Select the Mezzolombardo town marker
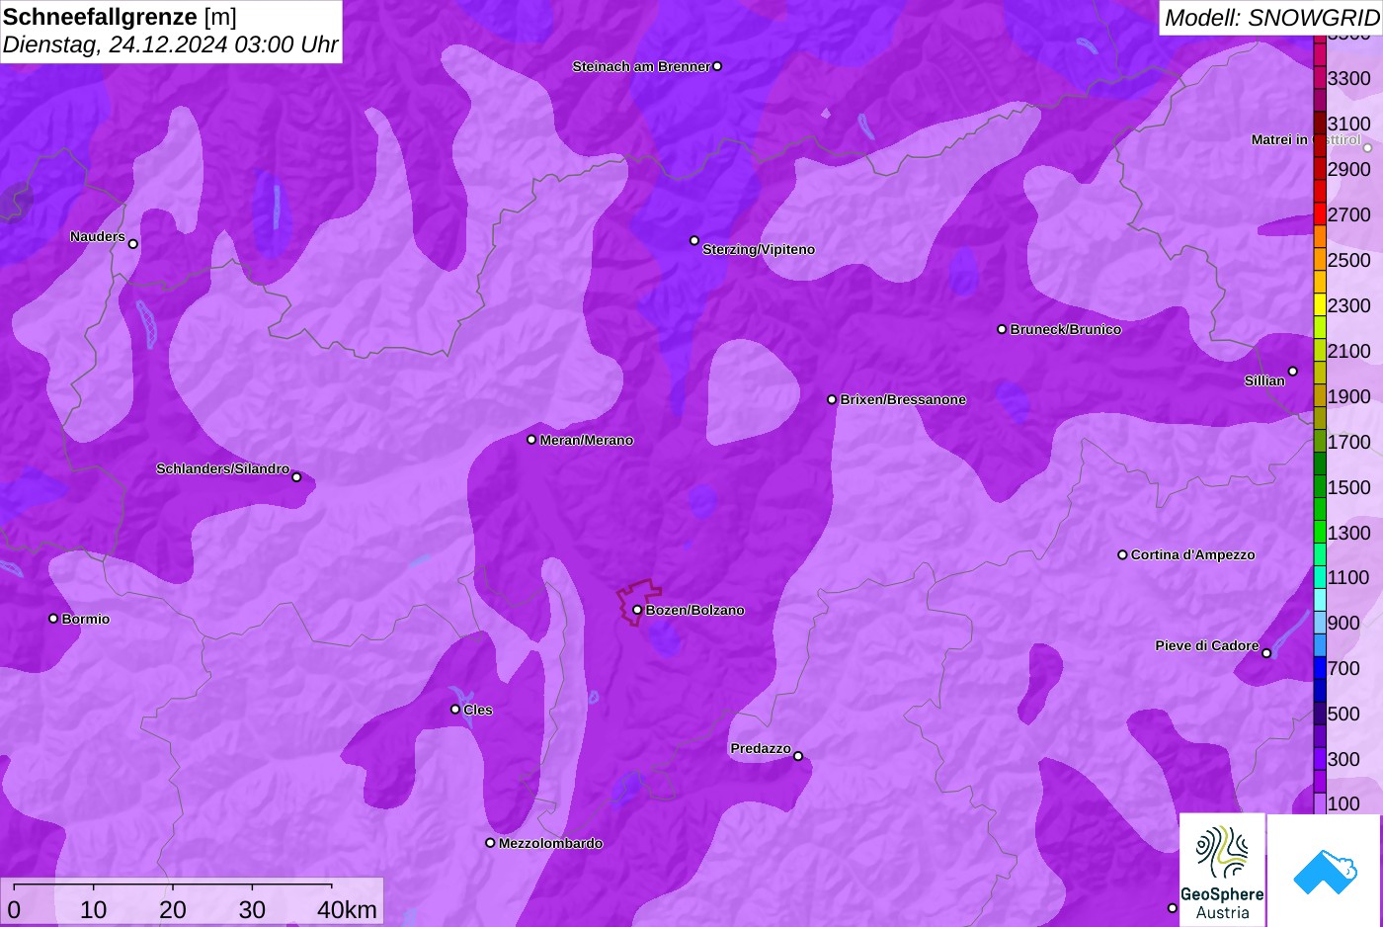The height and width of the screenshot is (927, 1383). pyautogui.click(x=490, y=843)
